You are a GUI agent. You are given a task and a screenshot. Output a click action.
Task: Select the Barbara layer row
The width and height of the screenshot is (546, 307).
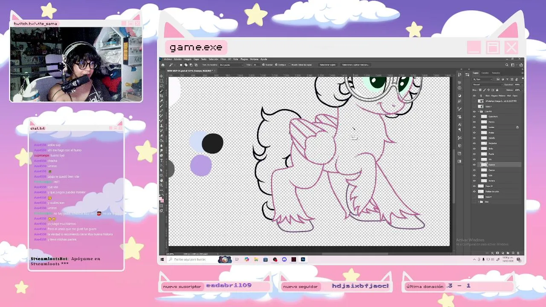pos(497,181)
